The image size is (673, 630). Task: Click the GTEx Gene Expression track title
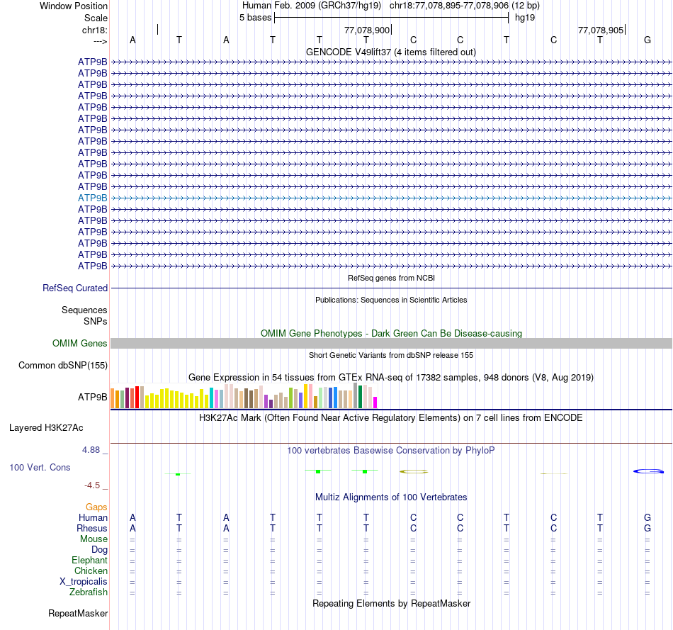click(x=391, y=378)
